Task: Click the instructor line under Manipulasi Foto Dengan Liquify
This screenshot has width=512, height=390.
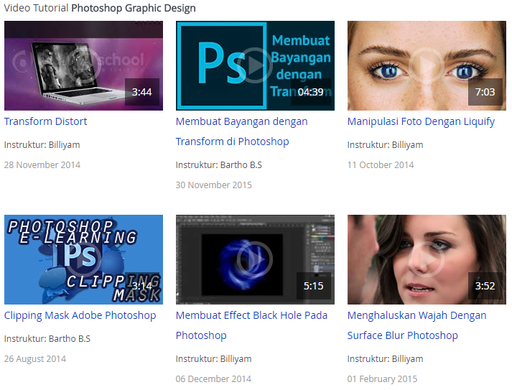Action: pos(386,145)
